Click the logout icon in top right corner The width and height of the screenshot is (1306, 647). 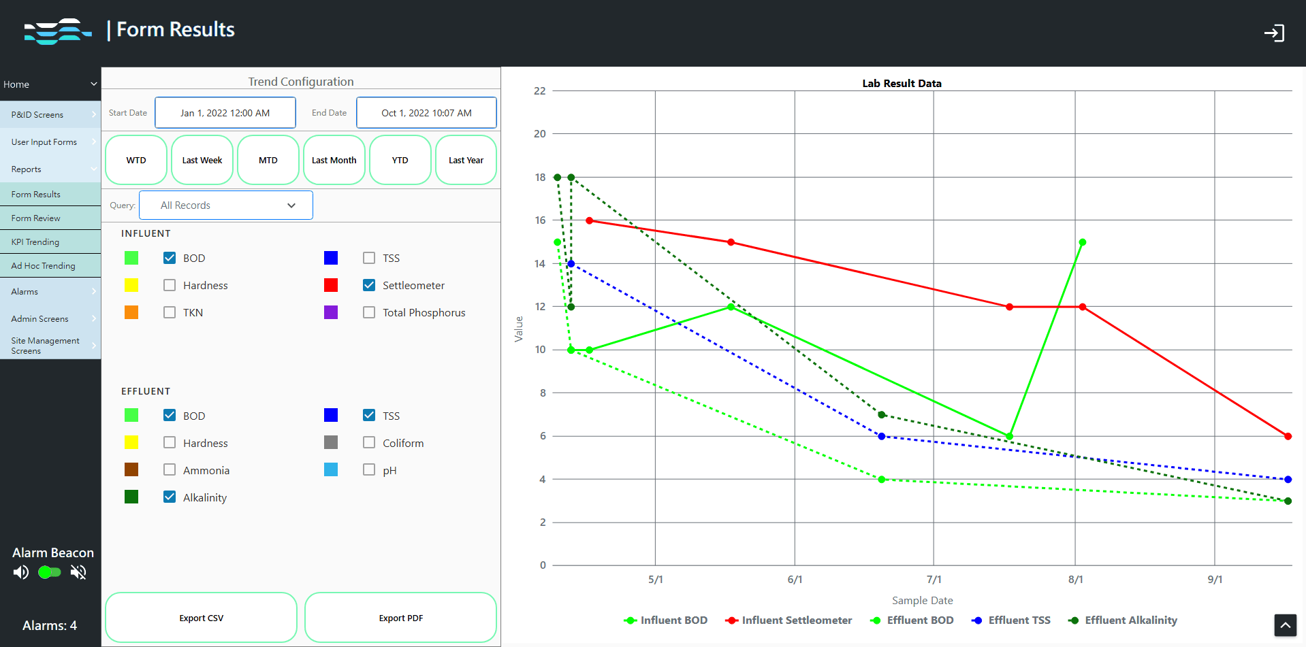coord(1275,32)
